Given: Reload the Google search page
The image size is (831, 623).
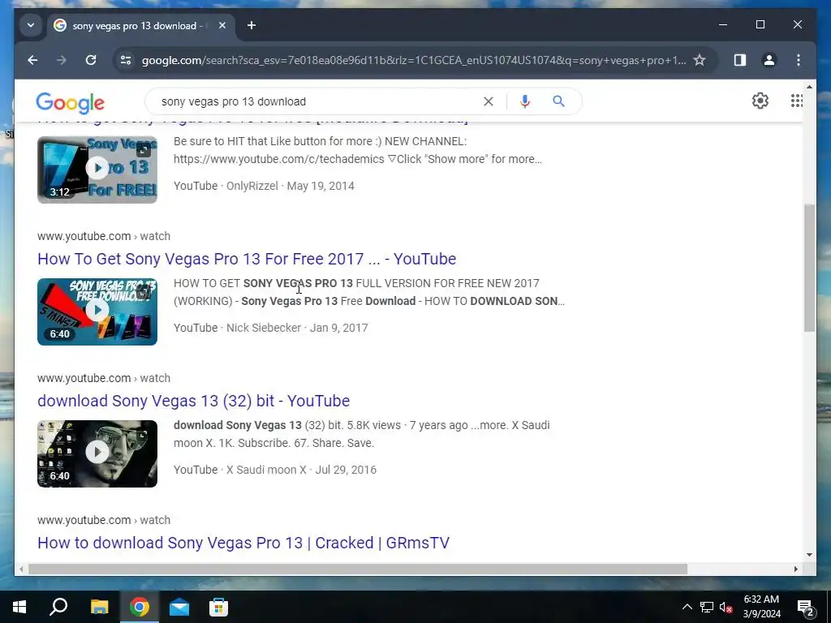Looking at the screenshot, I should click(91, 60).
